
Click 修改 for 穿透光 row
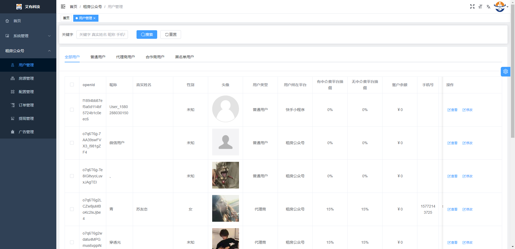[468, 243]
